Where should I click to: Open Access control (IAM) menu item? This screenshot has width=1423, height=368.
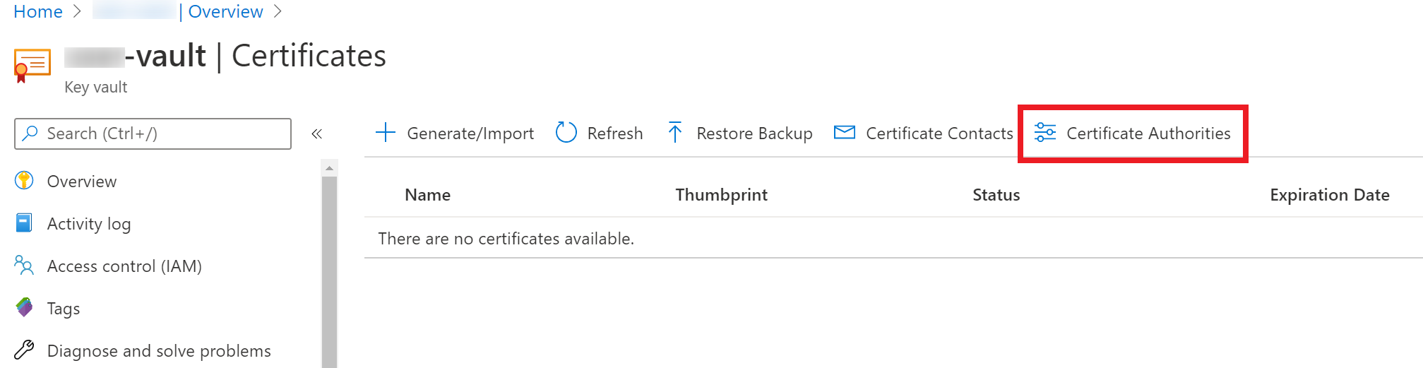click(x=124, y=266)
